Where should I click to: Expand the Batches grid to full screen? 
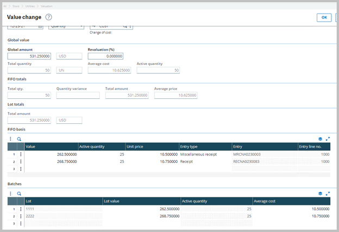click(x=328, y=193)
